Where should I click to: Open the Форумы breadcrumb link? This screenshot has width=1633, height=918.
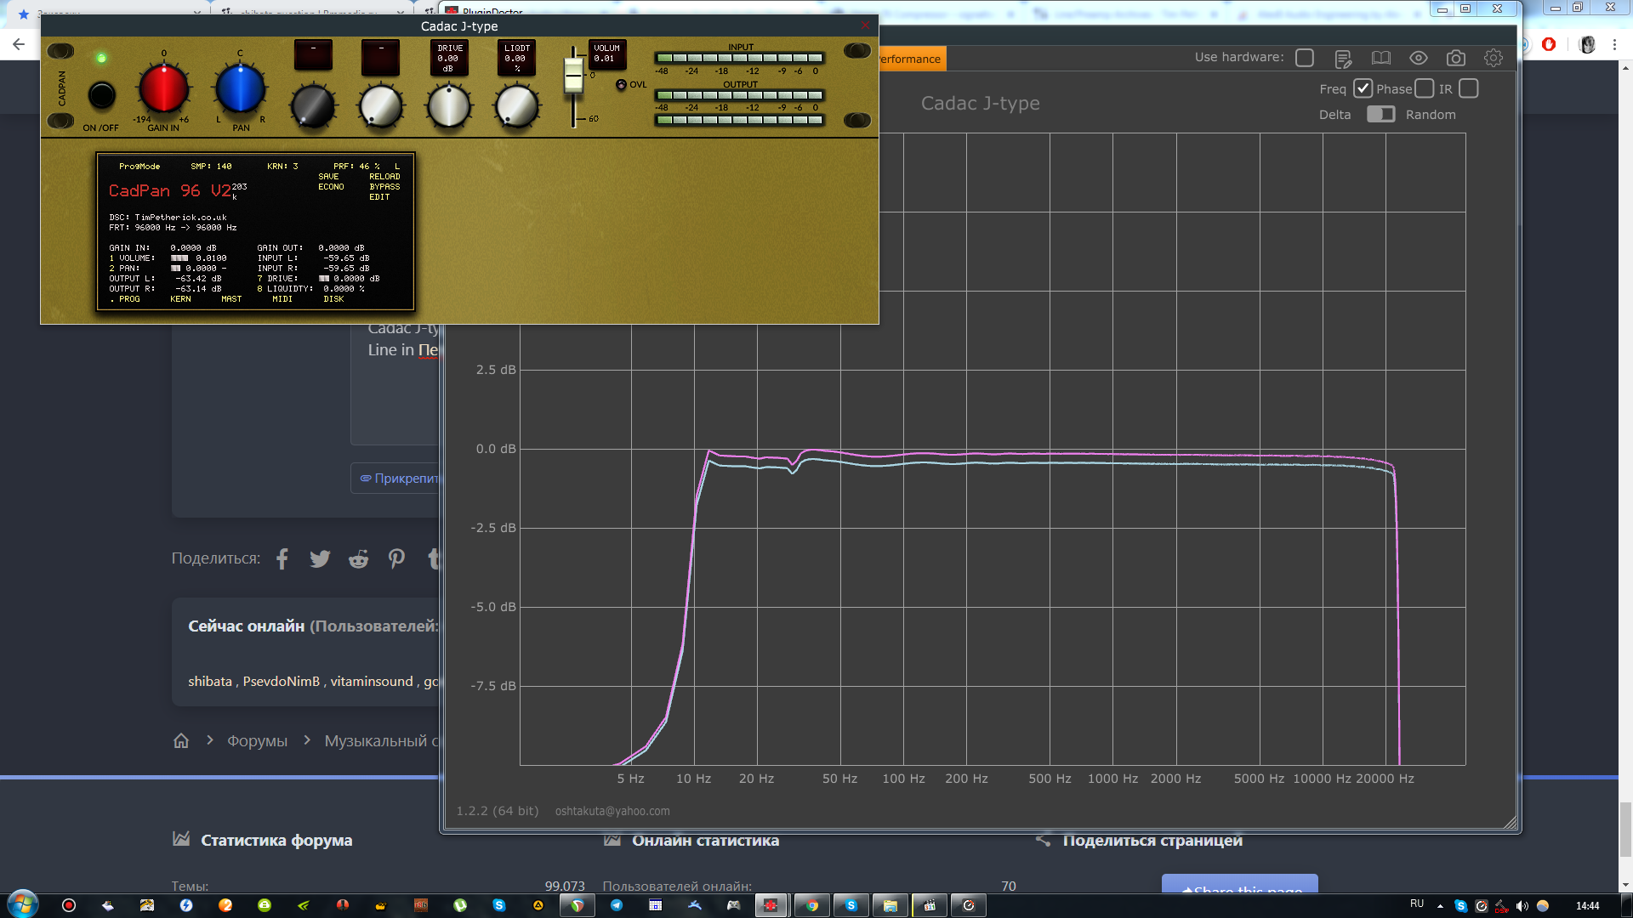tap(257, 740)
